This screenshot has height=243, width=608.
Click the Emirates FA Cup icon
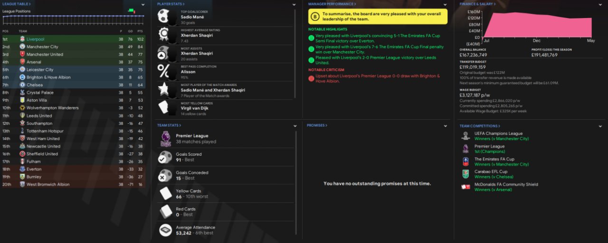coord(465,162)
